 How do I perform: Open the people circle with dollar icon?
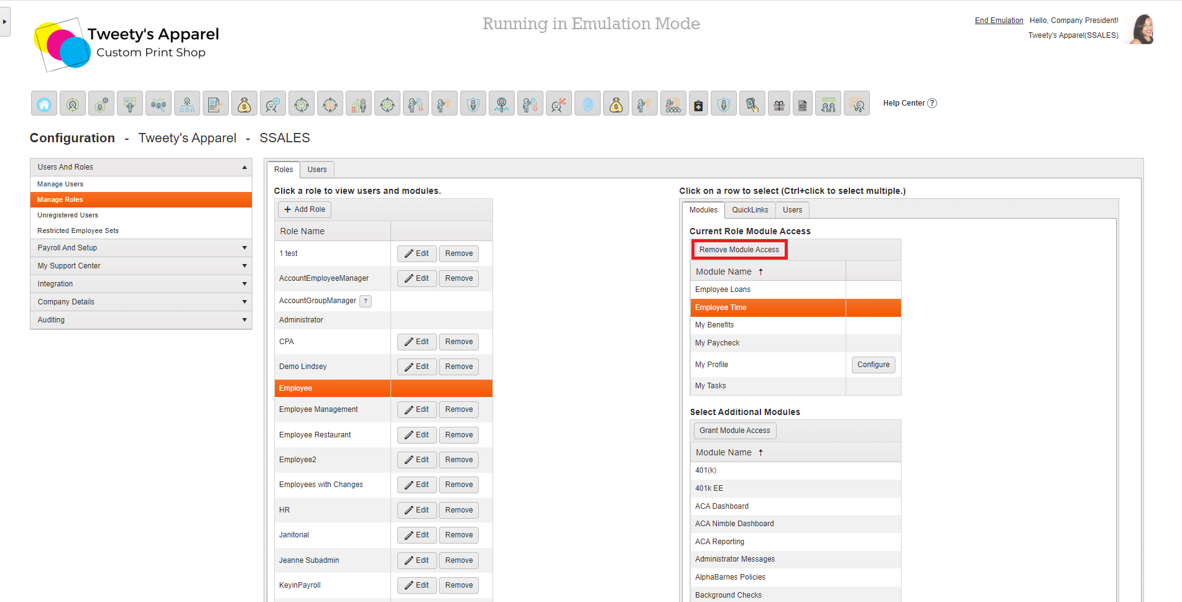330,103
